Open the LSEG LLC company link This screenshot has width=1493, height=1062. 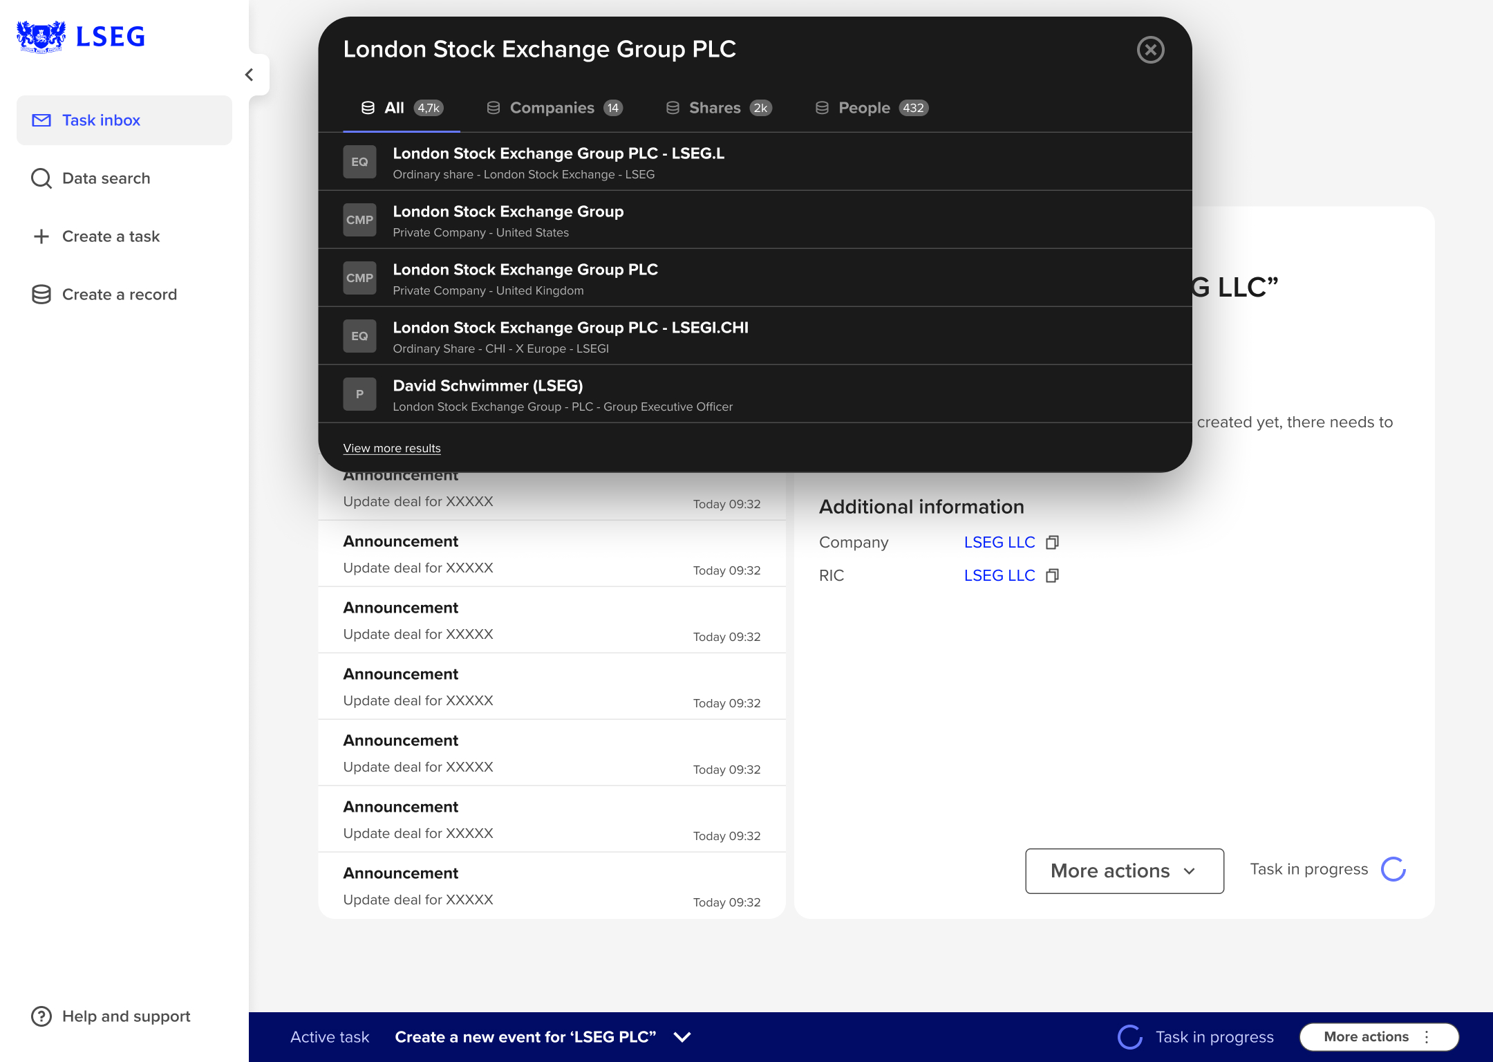999,542
